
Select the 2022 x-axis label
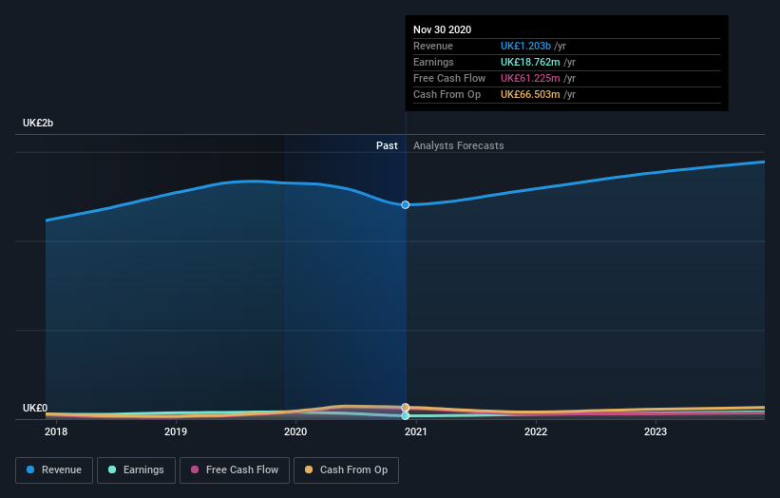(x=536, y=431)
